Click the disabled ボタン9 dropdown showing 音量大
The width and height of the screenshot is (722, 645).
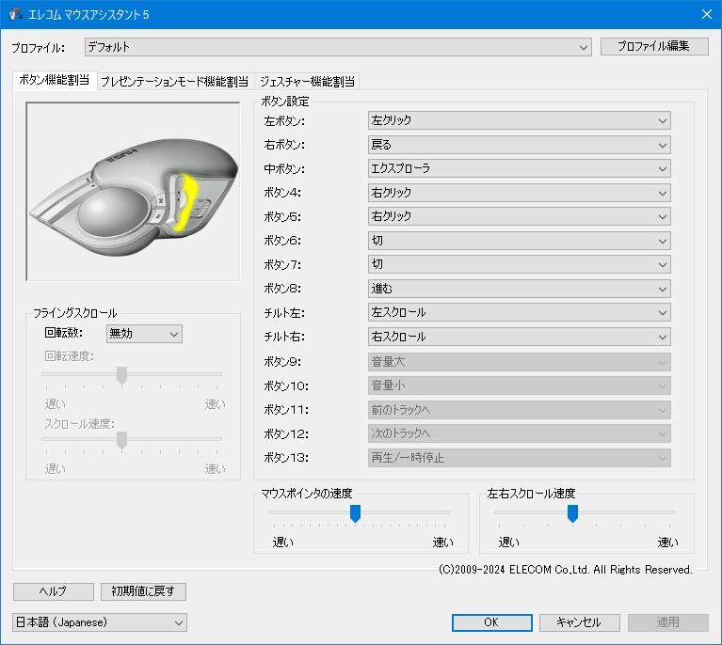519,362
